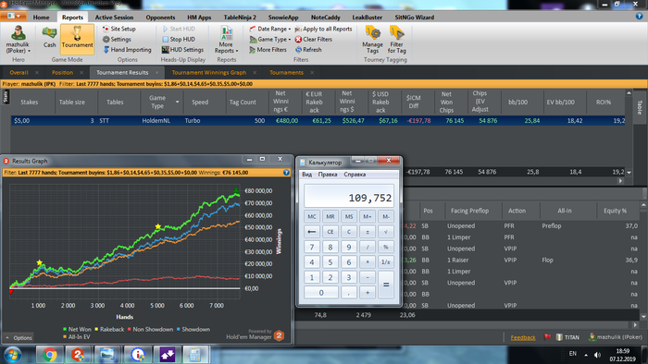Open Filter for Tag
The image size is (648, 364).
point(397,40)
